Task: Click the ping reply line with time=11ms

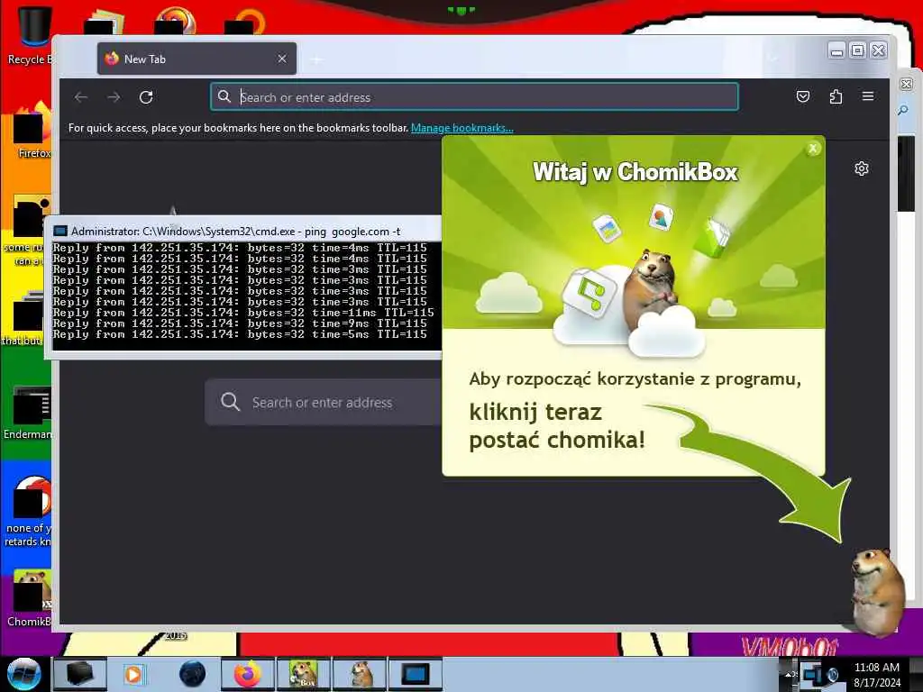Action: (x=243, y=313)
